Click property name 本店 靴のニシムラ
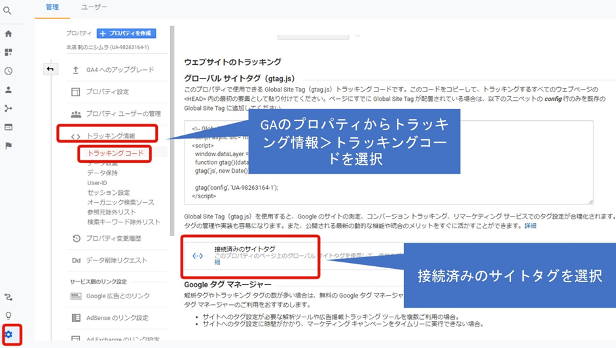The height and width of the screenshot is (348, 616). click(x=107, y=47)
